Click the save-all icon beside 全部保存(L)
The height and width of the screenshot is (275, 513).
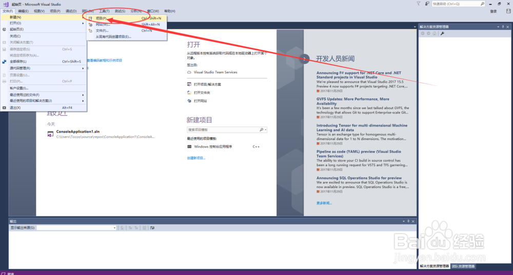(4, 61)
